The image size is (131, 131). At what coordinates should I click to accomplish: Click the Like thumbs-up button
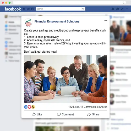pyautogui.click(x=37, y=114)
